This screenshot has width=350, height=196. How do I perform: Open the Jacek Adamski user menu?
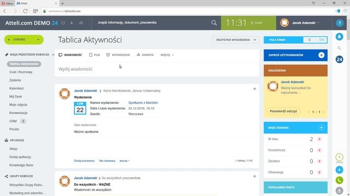point(300,23)
